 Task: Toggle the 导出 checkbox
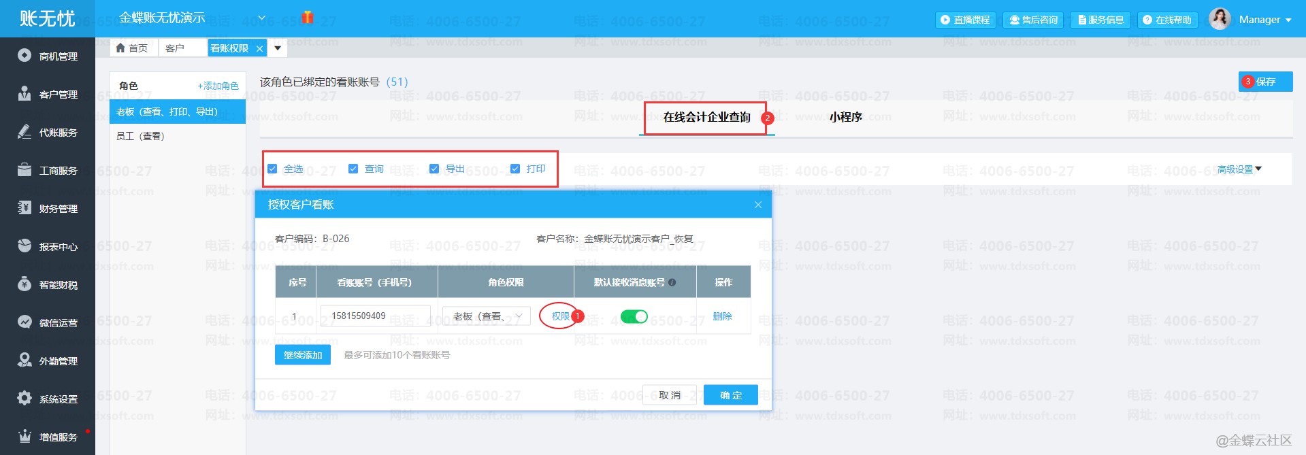[434, 169]
